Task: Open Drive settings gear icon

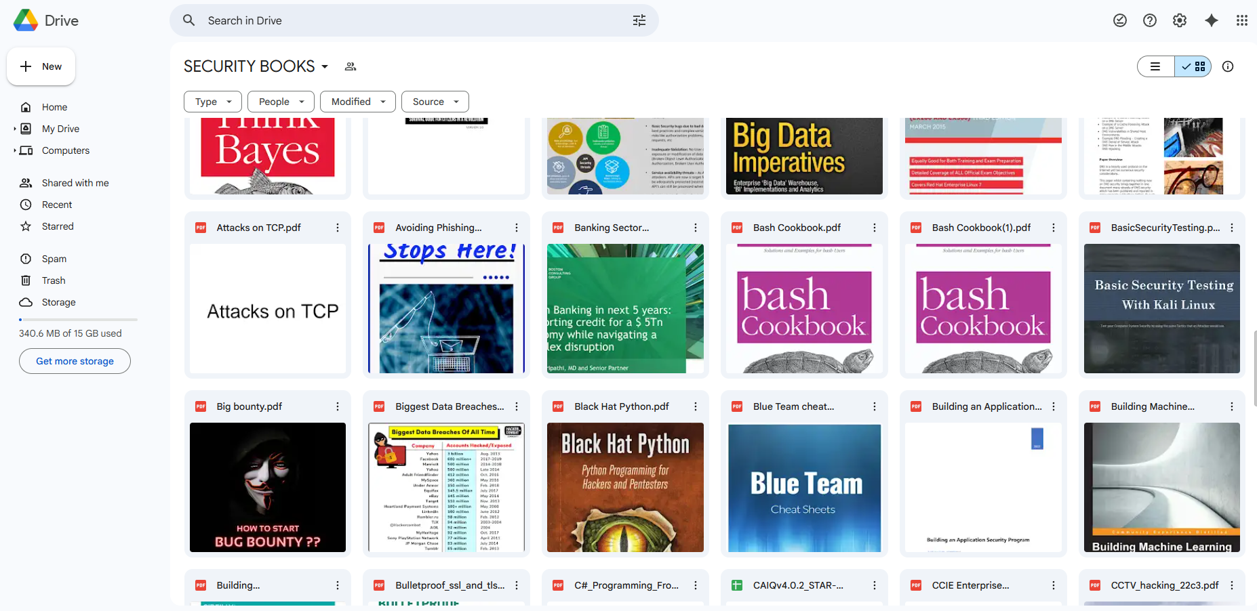Action: click(1180, 20)
